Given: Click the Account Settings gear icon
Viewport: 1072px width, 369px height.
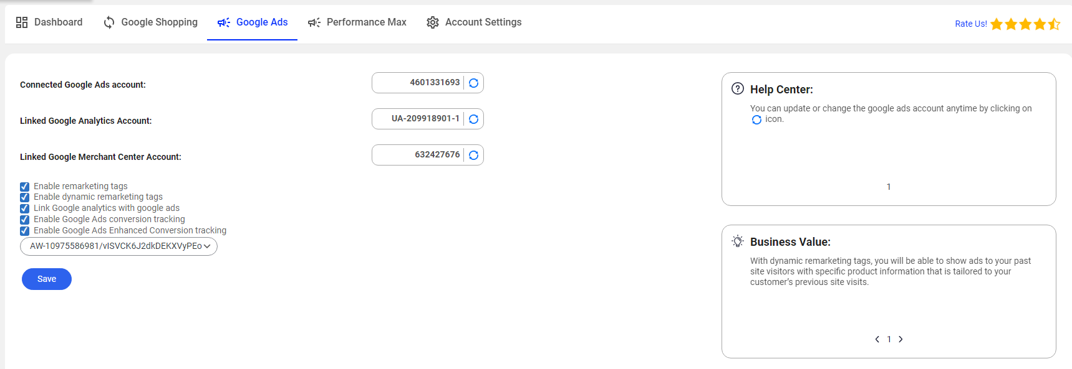Looking at the screenshot, I should [433, 22].
